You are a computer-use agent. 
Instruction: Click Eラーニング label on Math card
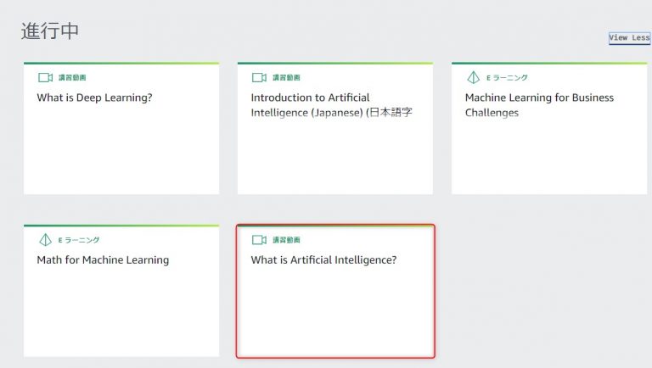(79, 240)
